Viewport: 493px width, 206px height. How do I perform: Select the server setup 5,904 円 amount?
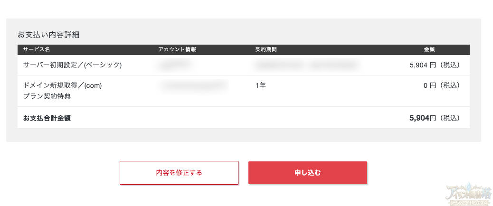[x=434, y=65]
